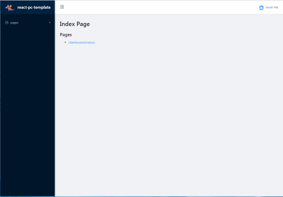Expand pages submenu chevron

click(x=50, y=23)
